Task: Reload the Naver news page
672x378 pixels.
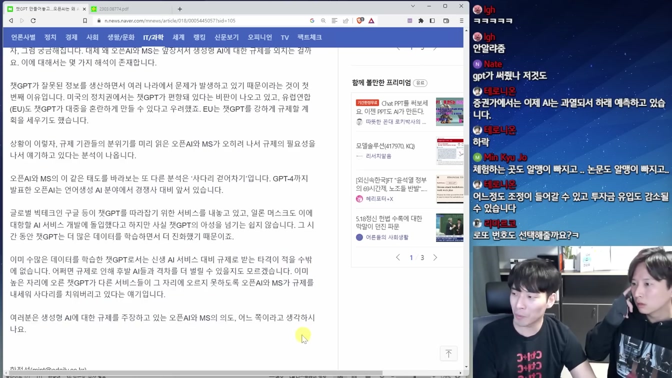Action: pos(33,21)
